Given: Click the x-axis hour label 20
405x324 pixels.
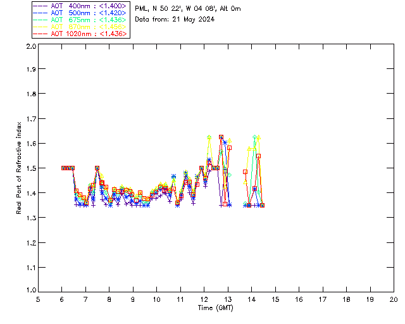Looking at the screenshot, I should coord(394,300).
